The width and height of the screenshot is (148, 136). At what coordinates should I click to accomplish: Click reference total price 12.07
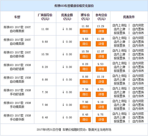point(100,52)
